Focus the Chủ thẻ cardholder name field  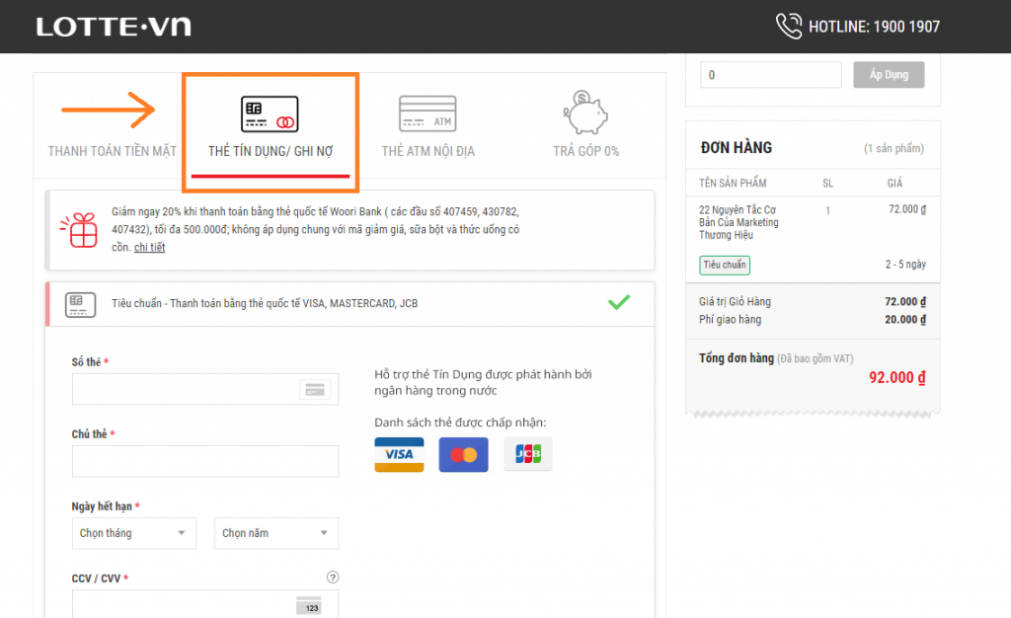click(x=205, y=461)
